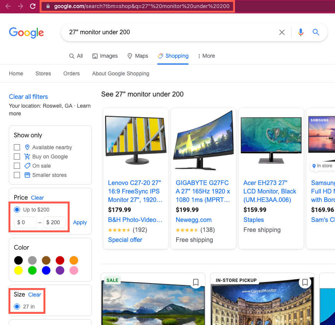This screenshot has width=335, height=325.
Task: Click the star rating on GIGABYTE listing
Action: click(x=187, y=230)
